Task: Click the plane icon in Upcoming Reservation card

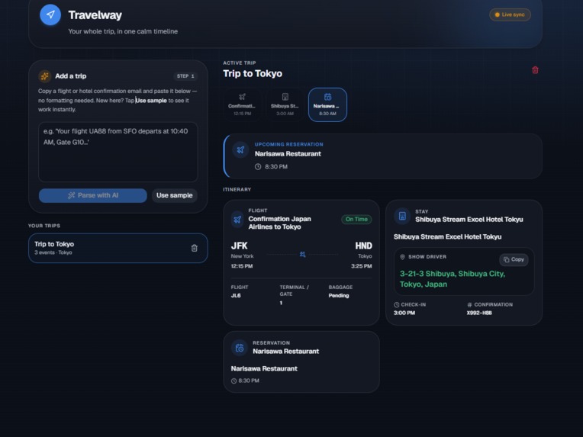Action: tap(240, 149)
